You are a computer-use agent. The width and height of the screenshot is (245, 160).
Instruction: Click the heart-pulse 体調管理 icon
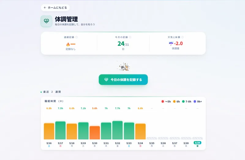[x=47, y=21]
